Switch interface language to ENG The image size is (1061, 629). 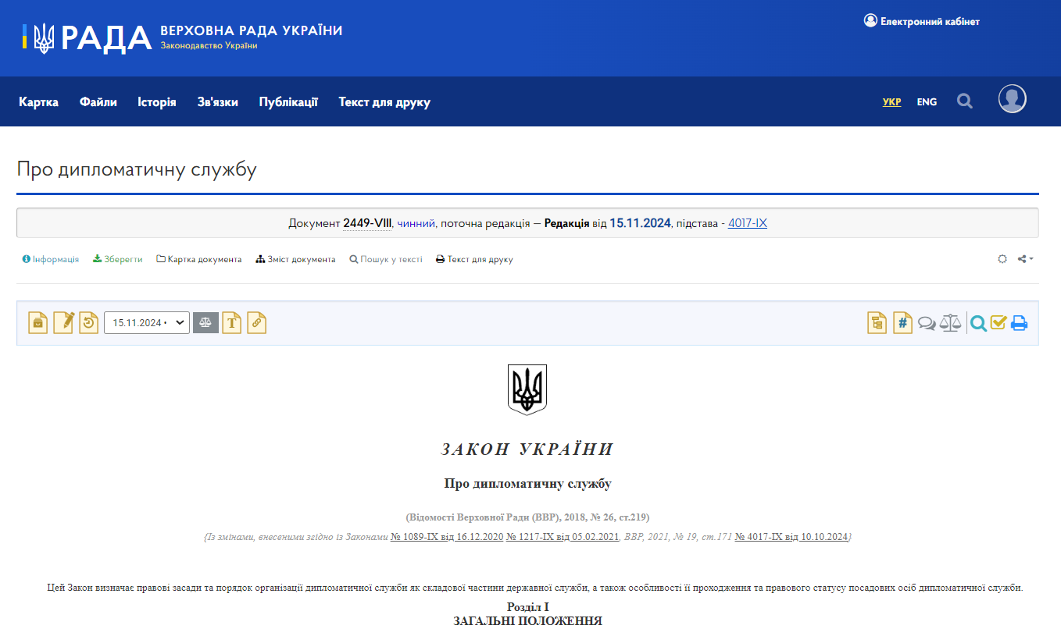pos(927,101)
